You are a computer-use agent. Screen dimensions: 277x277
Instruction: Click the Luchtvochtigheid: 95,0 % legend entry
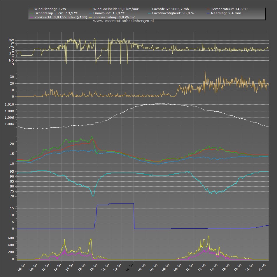coord(171,13)
